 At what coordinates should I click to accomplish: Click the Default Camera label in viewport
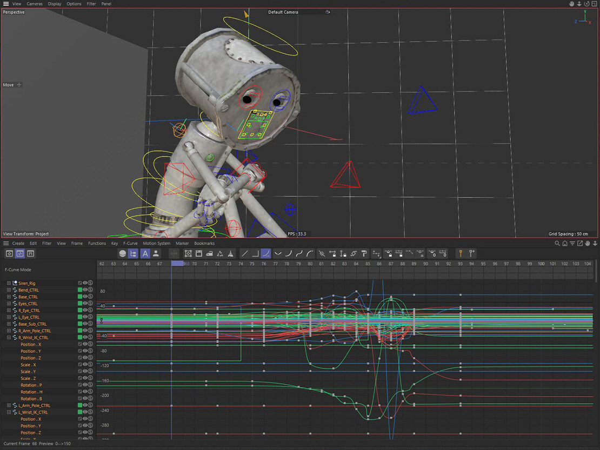[283, 12]
